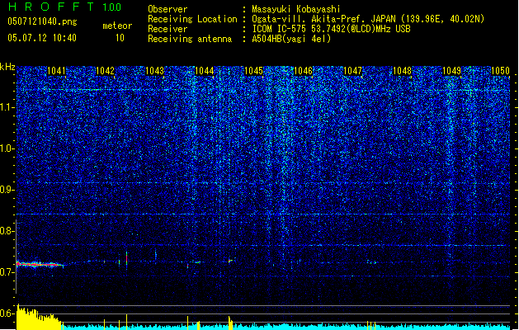This screenshot has height=330, width=519.
Task: Click the 'Observer' field label
Action: coord(167,9)
